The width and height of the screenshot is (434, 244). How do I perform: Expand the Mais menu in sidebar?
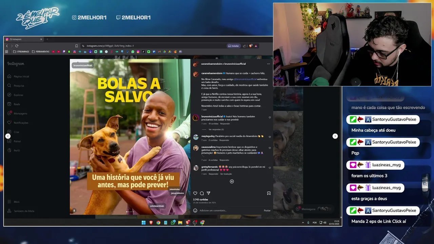coord(14,202)
